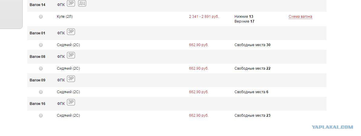The width and height of the screenshot is (361, 136).
Task: Click the ЭР icon next to Вагон 01
Action: point(71,32)
